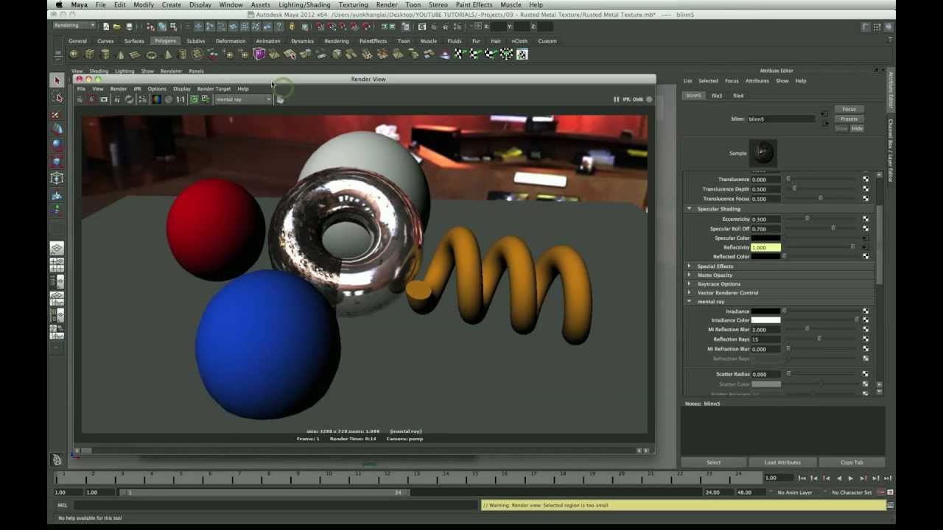Select the arrow Select tool
The image size is (943, 530).
point(57,80)
